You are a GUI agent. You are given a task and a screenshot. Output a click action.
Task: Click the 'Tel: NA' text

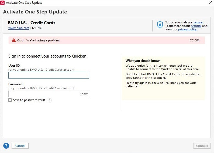(x=37, y=28)
